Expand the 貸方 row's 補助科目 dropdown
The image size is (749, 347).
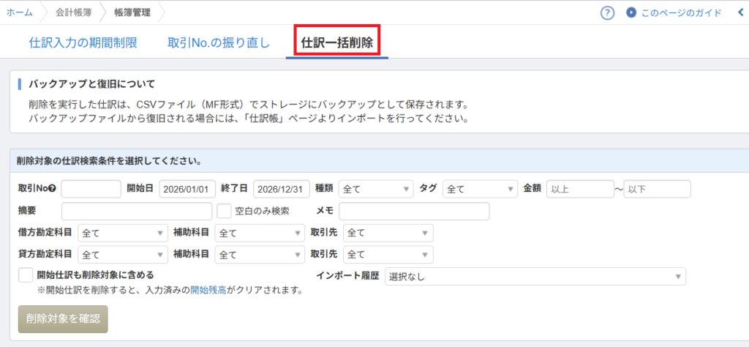tap(260, 255)
